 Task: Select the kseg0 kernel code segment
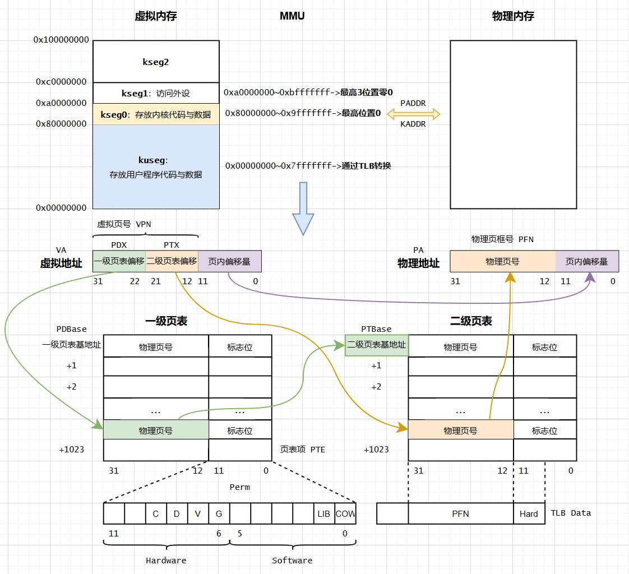coord(156,114)
